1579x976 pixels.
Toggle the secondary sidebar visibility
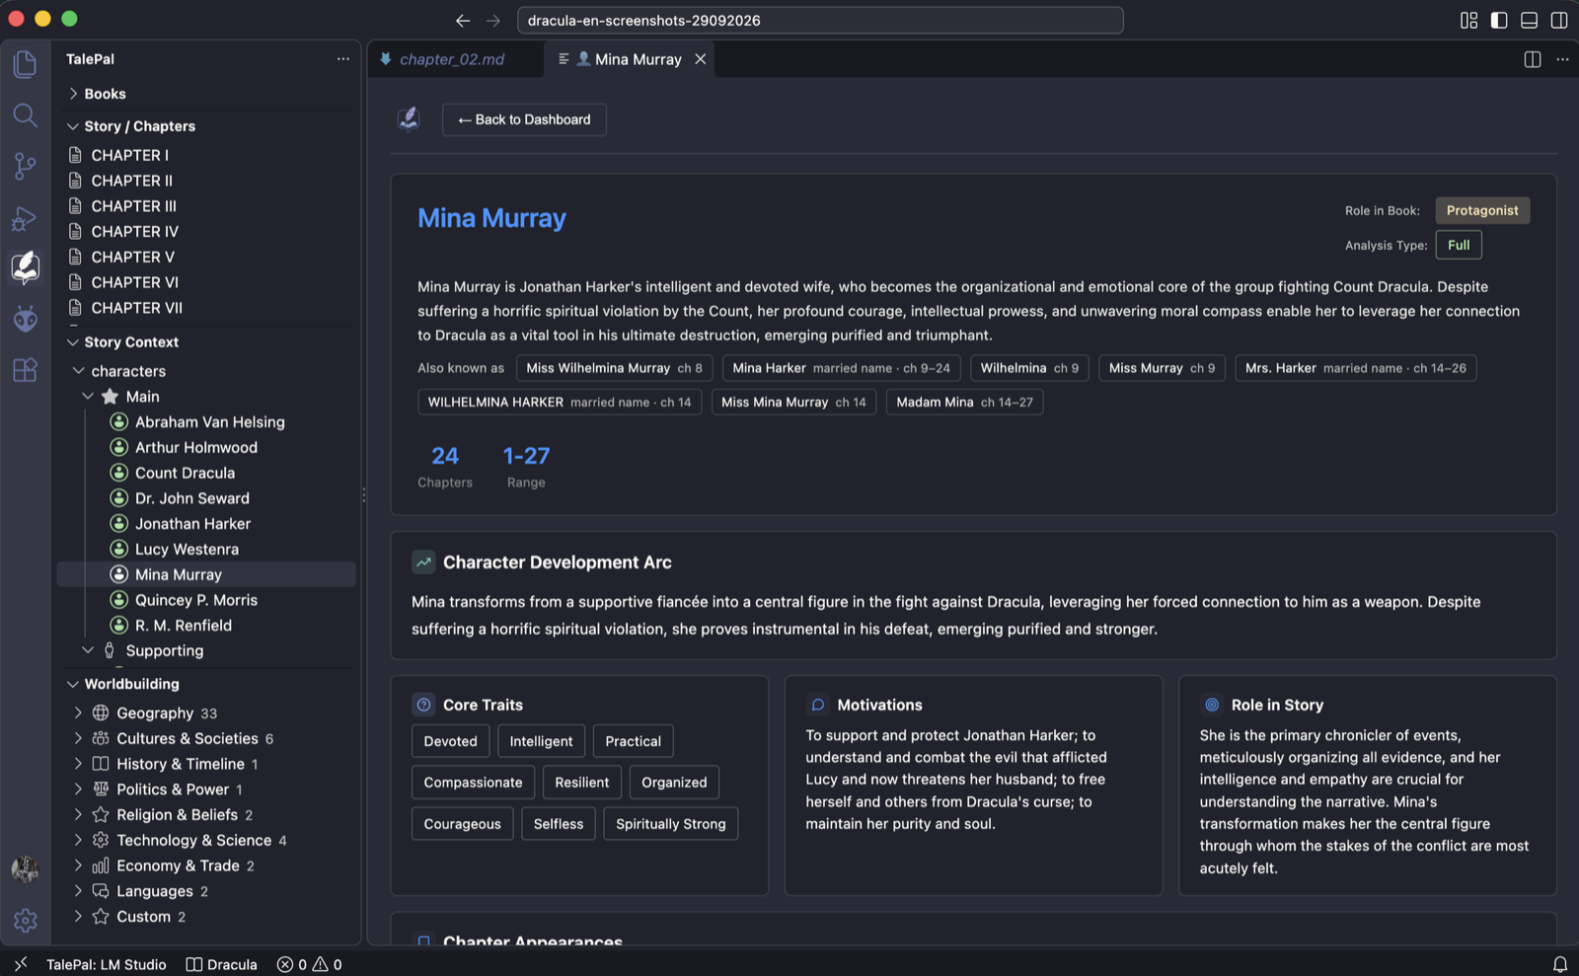(x=1559, y=20)
